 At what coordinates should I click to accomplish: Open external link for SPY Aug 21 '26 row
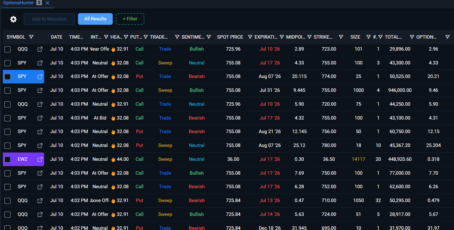[x=40, y=132]
